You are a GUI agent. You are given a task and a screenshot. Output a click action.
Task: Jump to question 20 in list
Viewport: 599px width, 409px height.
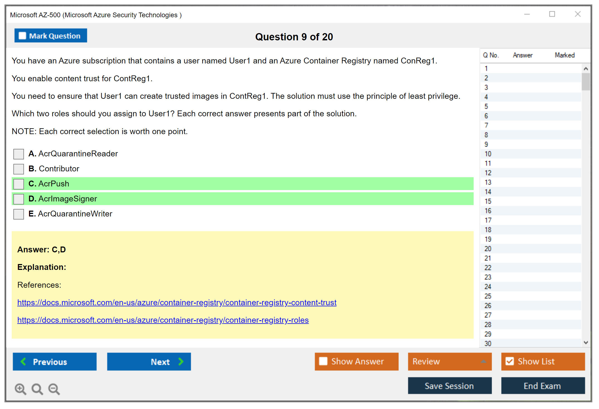[488, 249]
